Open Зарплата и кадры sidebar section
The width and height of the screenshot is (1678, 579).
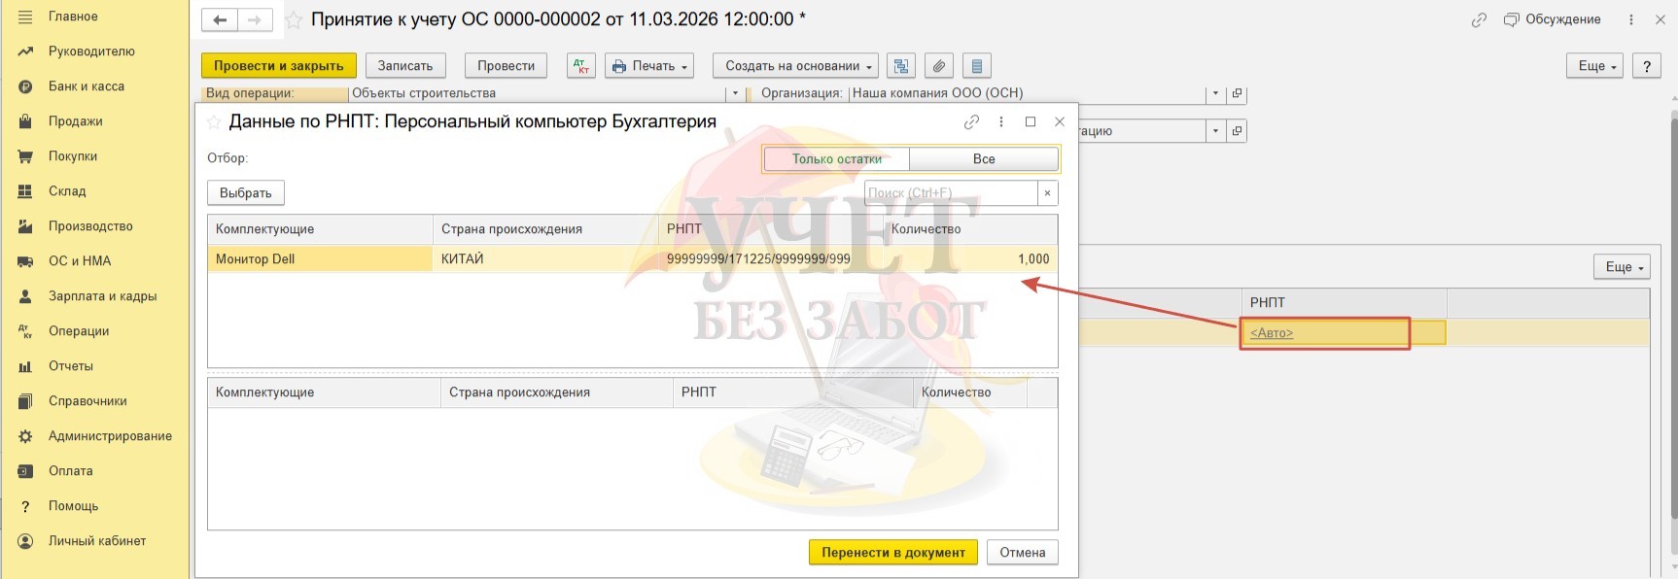[x=102, y=296]
